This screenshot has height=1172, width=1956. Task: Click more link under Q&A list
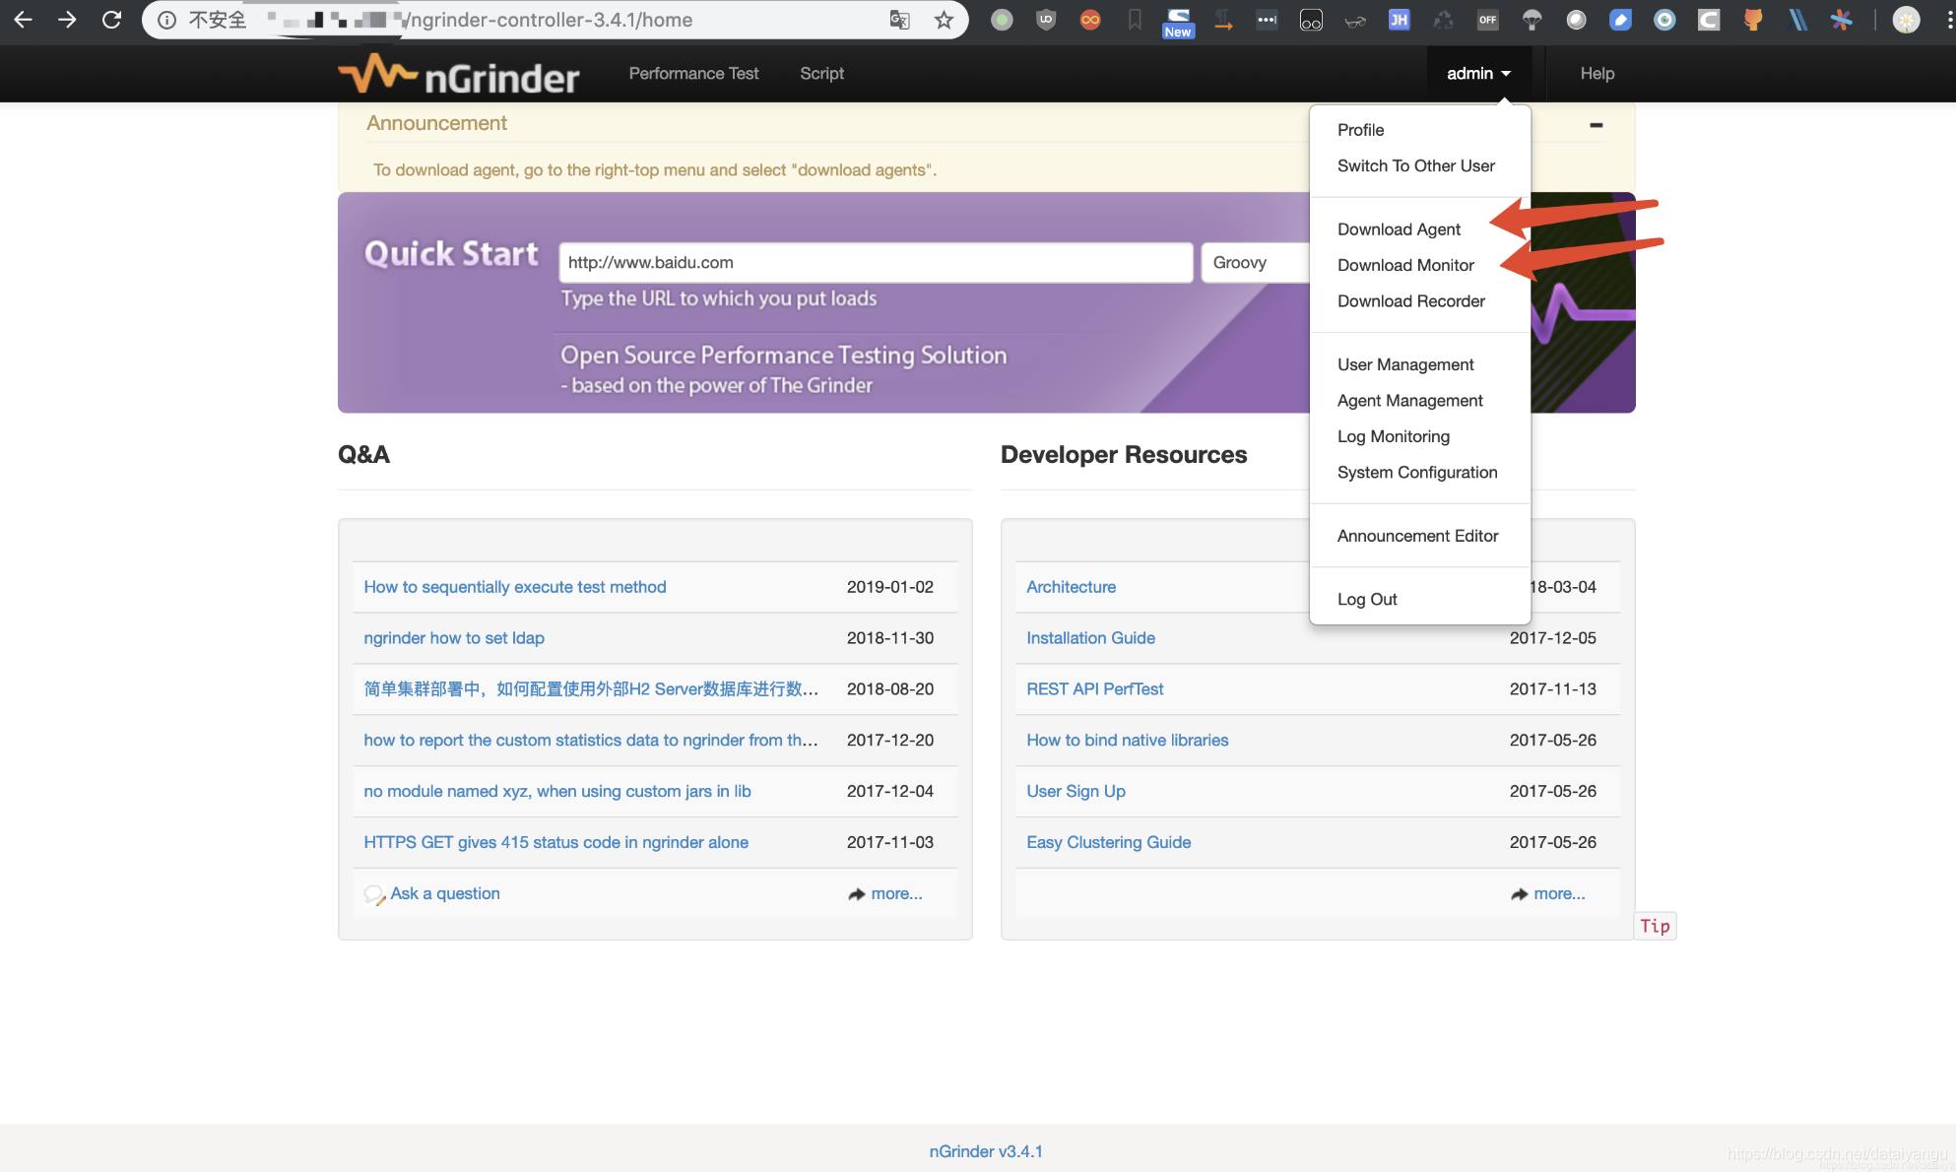tap(895, 894)
